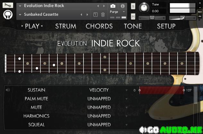203x134 pixels.
Task: Toggle the PV button
Action: pyautogui.click(x=200, y=16)
